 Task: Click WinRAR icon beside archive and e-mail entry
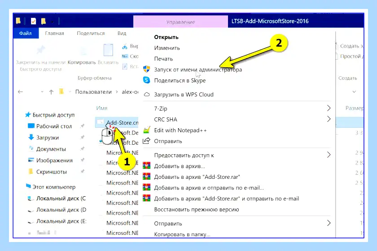tap(146, 187)
